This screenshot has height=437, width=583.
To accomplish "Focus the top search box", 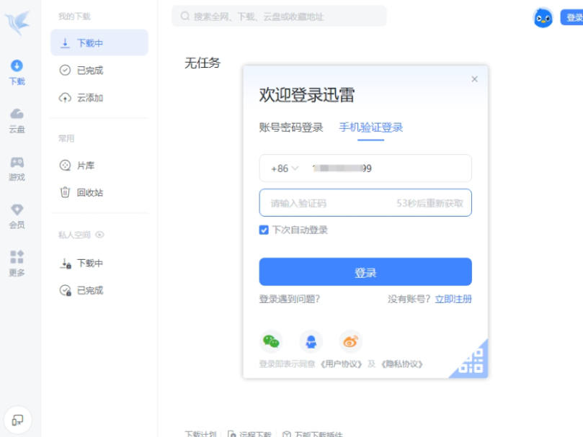I will coord(279,16).
